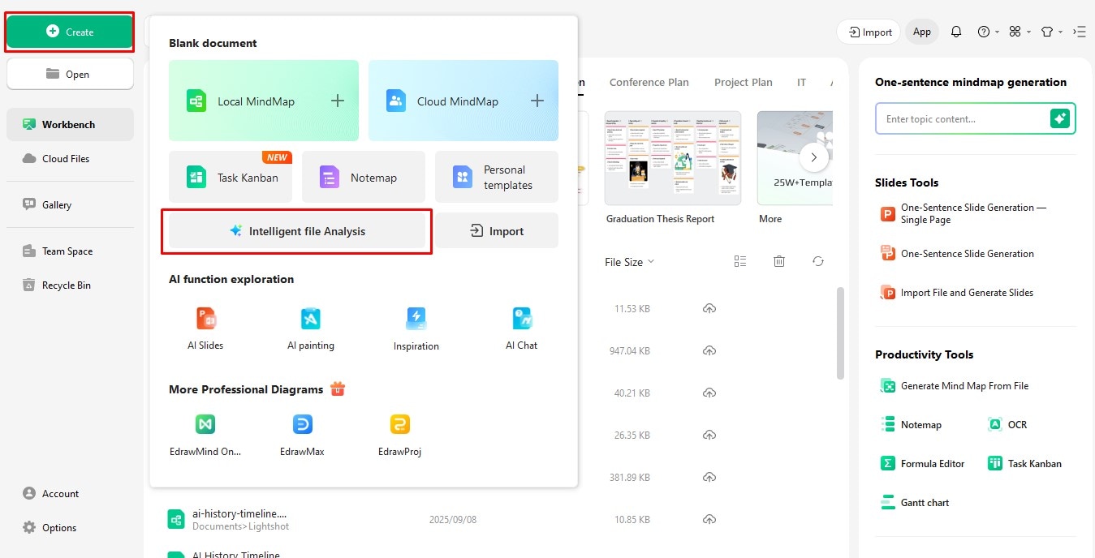Open Recycle Bin in the sidebar
Viewport: 1095px width, 558px height.
(65, 285)
